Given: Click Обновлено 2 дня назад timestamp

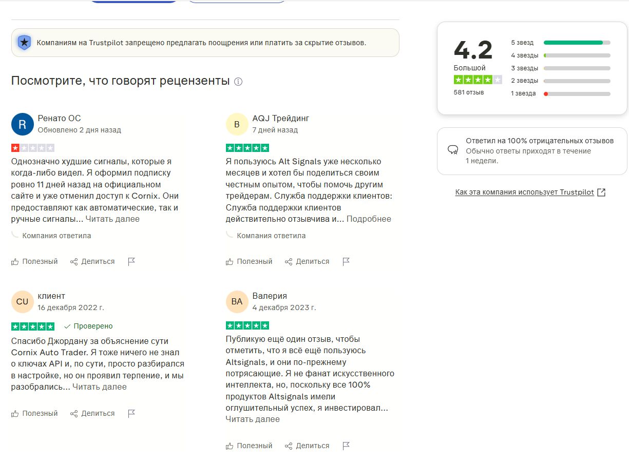Looking at the screenshot, I should [80, 130].
